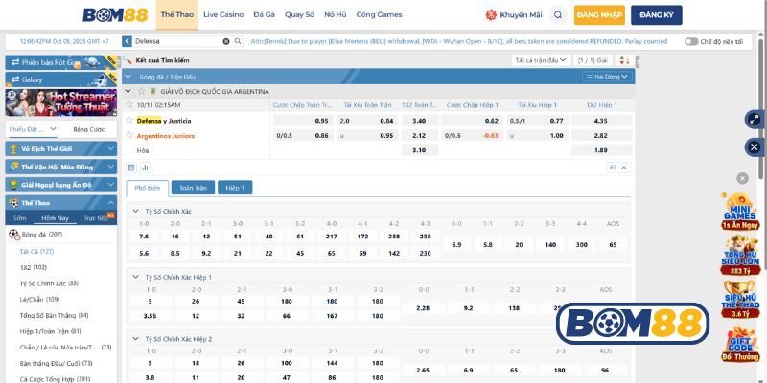The height and width of the screenshot is (383, 767).
Task: Open the Tổng Hũ Siêu Lớn promo
Action: [740, 255]
